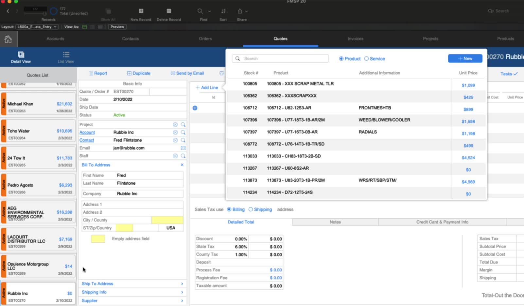Image resolution: width=524 pixels, height=306 pixels.
Task: Click the New product button
Action: [465, 59]
